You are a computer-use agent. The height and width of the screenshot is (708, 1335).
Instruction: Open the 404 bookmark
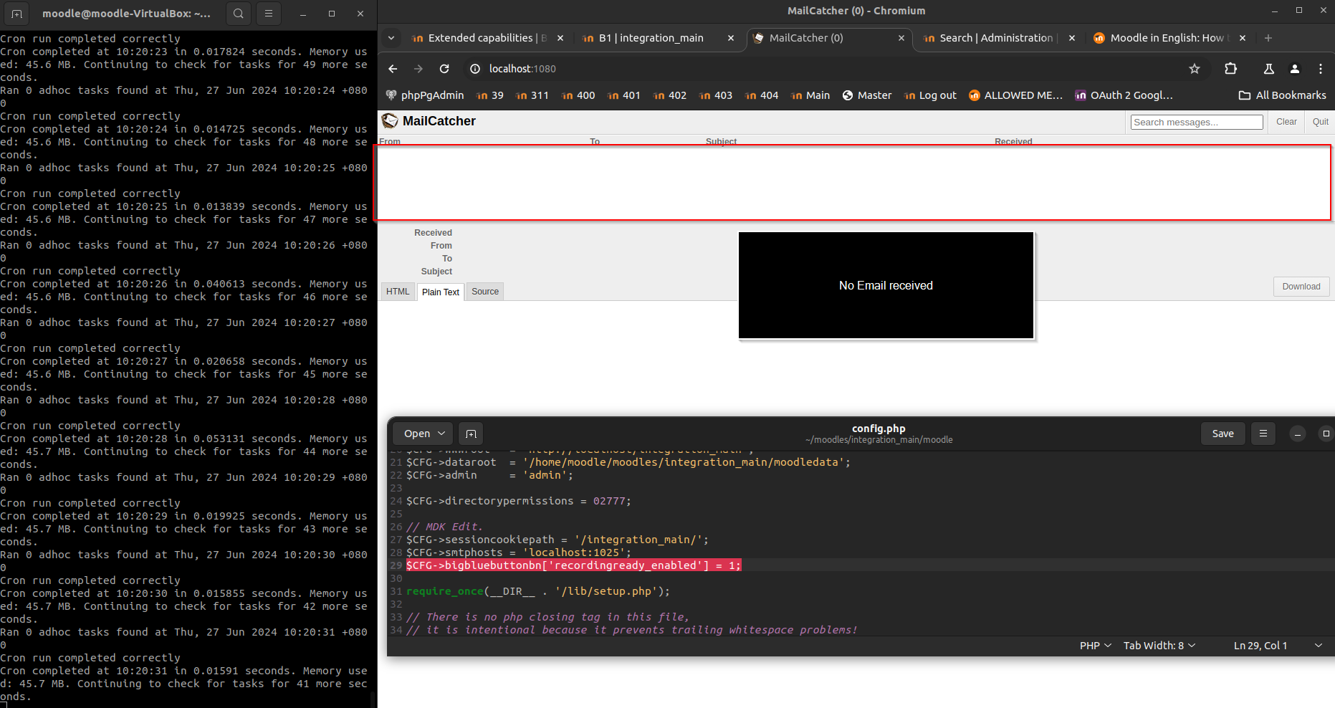pos(762,95)
